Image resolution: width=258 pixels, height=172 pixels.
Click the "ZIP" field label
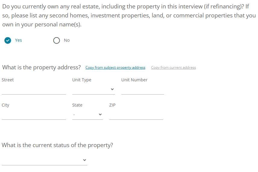112,105
